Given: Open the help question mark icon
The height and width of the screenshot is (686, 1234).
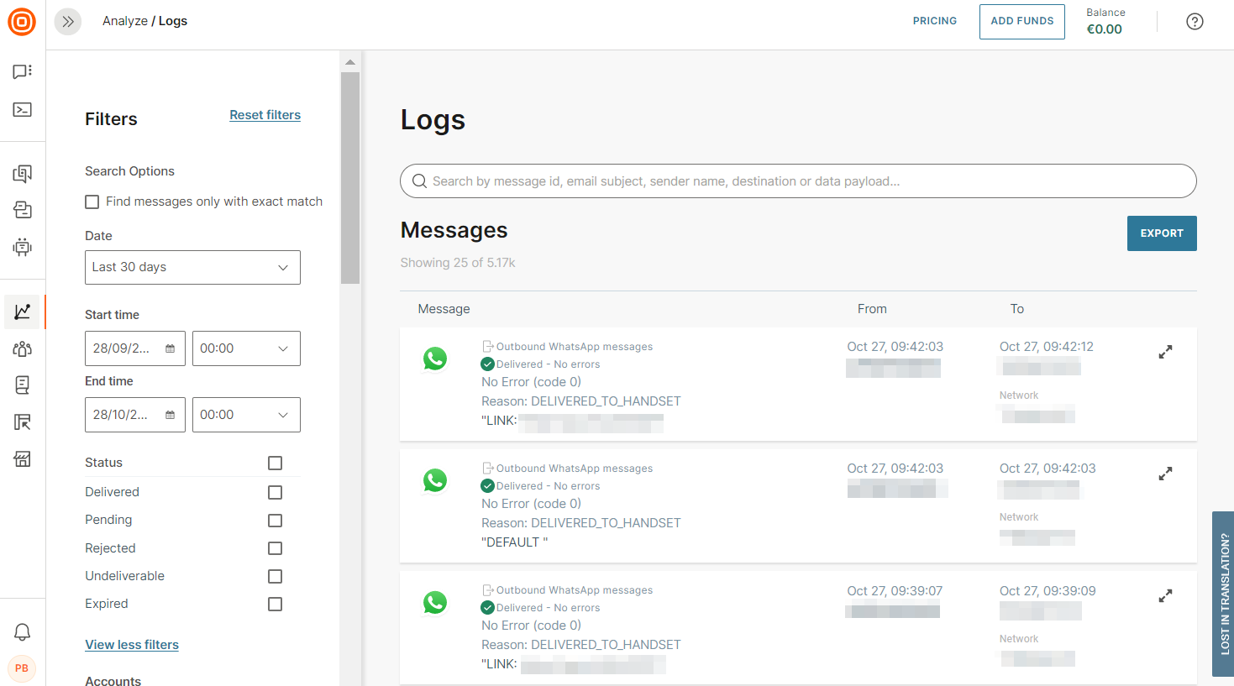Looking at the screenshot, I should coord(1195,22).
